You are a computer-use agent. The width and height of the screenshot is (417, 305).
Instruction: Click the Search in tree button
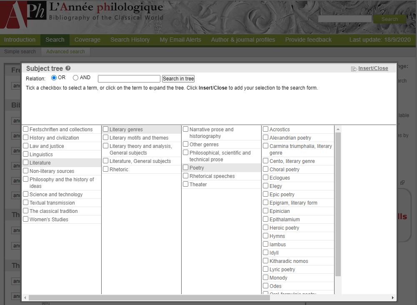pos(178,79)
